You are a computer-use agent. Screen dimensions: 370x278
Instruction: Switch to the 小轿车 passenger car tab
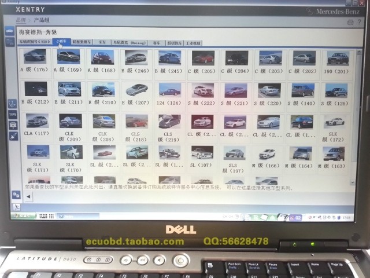(x=62, y=42)
